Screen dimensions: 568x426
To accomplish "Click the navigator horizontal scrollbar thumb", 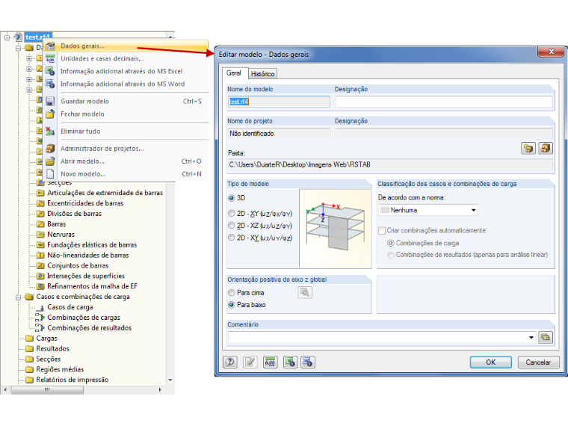I will point(47,390).
